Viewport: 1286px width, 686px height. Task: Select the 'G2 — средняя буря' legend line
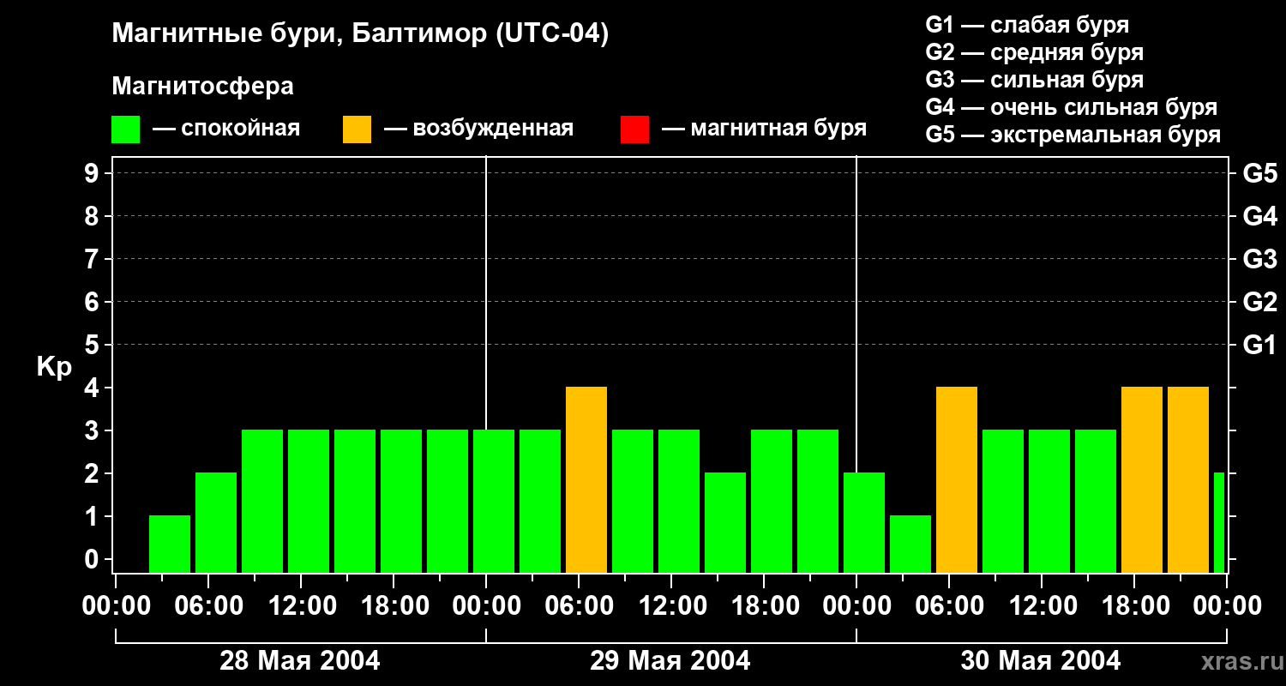[x=1034, y=52]
